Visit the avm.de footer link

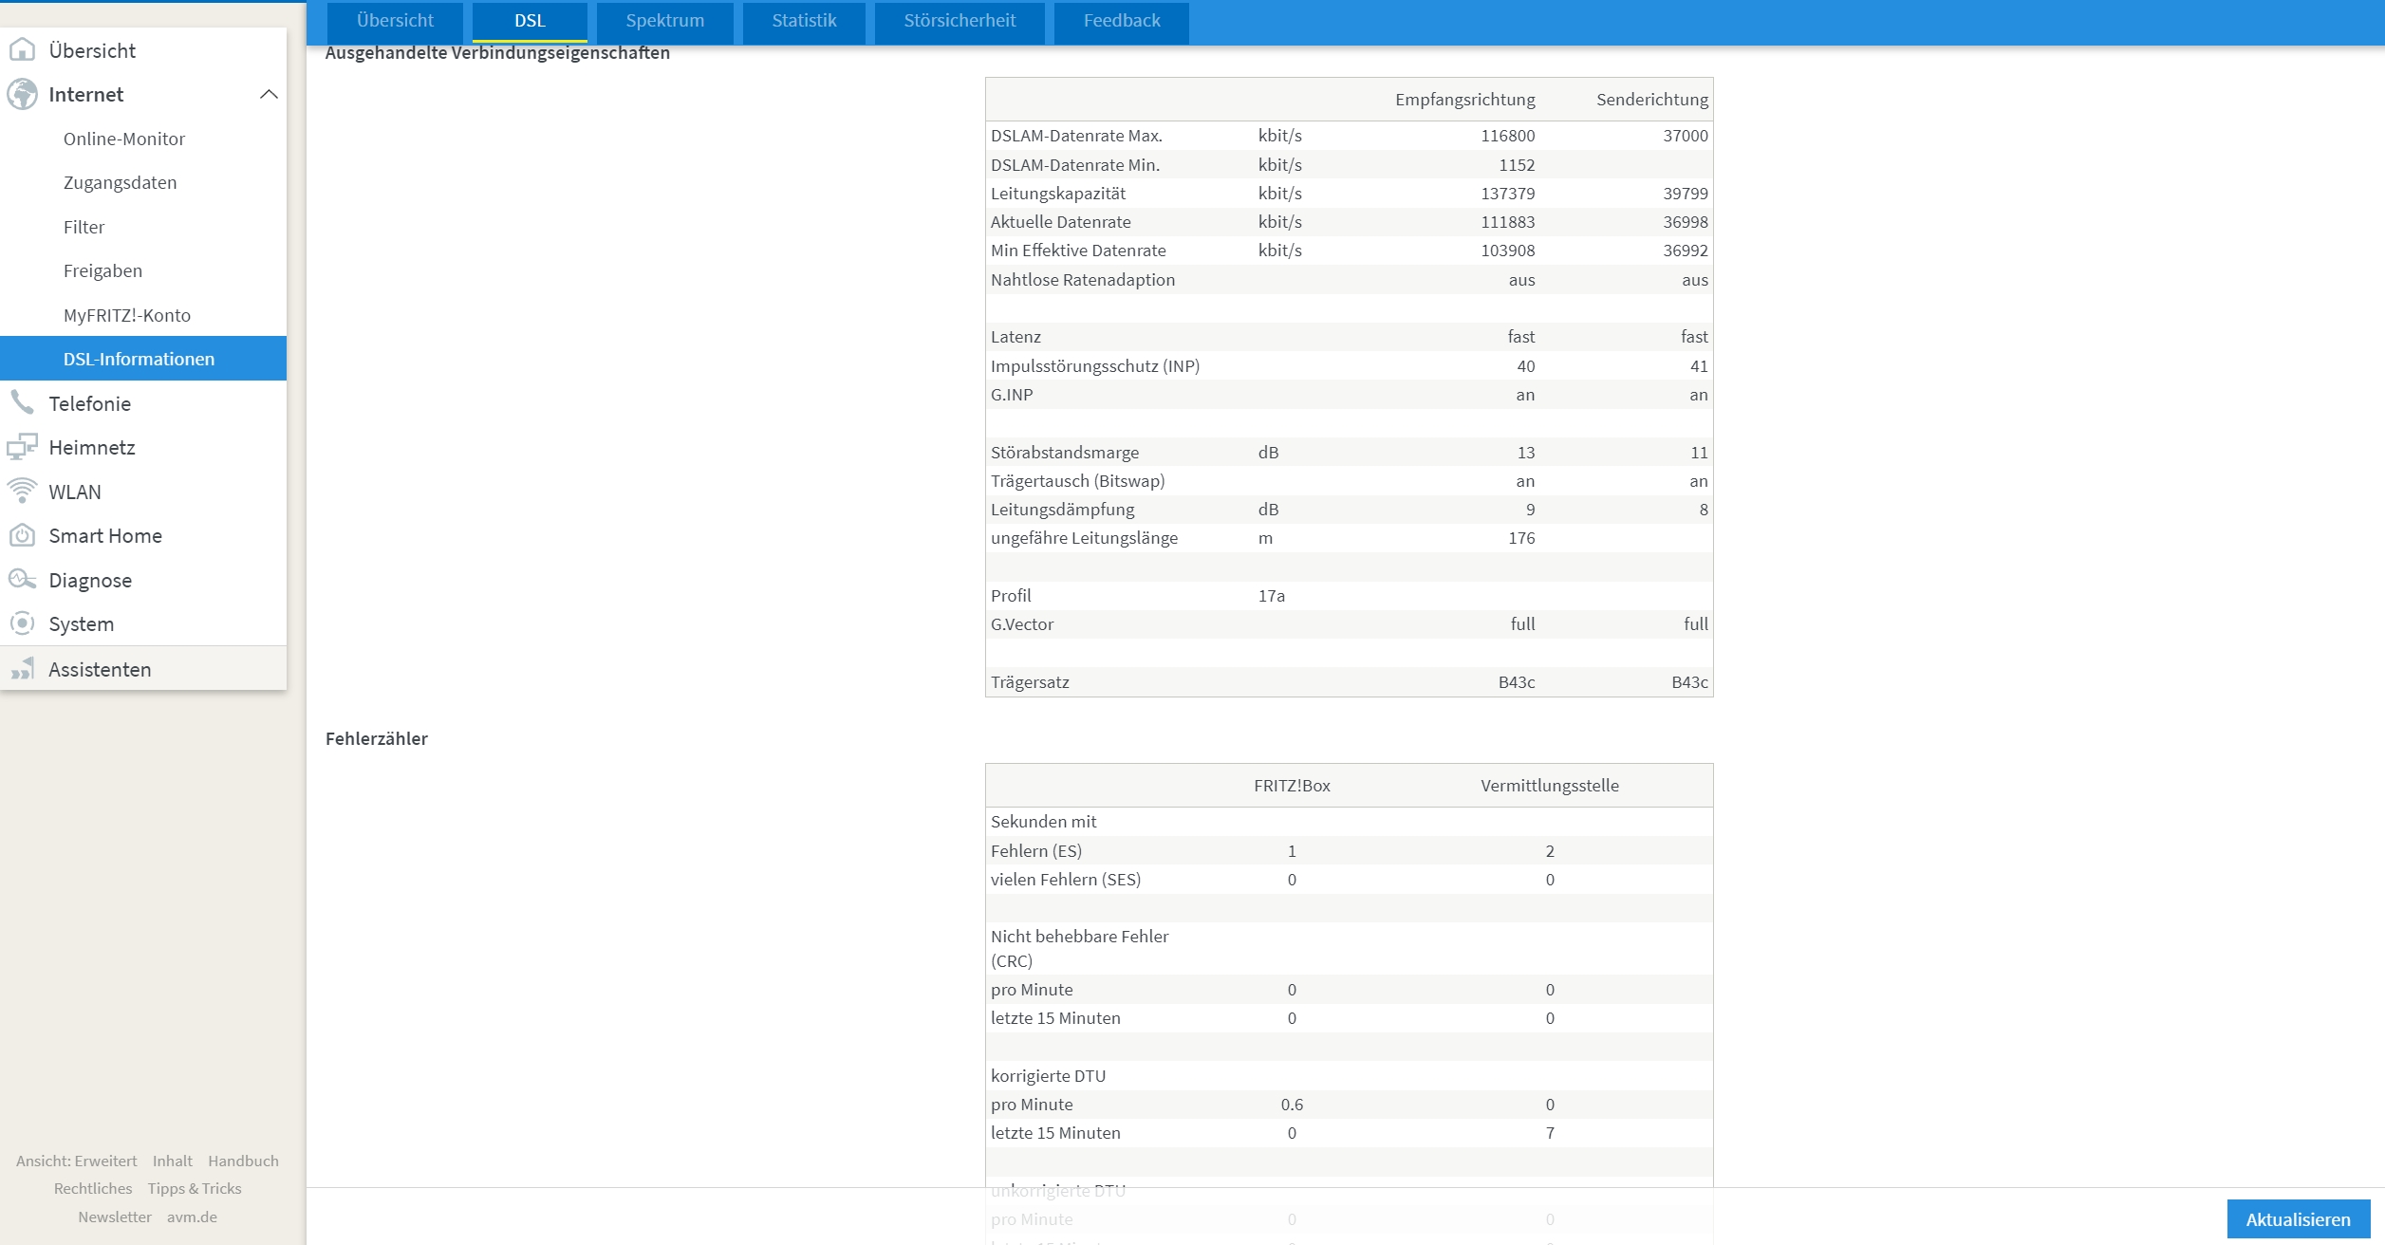[192, 1217]
